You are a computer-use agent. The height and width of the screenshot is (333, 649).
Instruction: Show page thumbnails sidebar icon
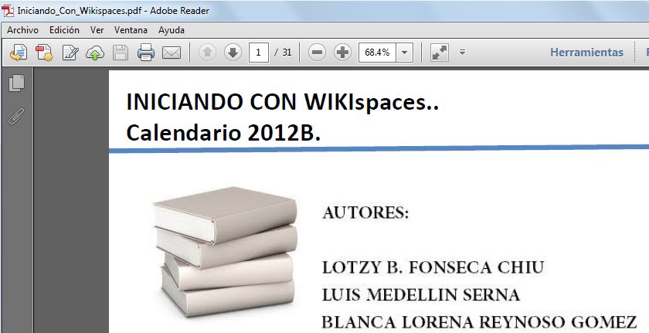tap(16, 83)
